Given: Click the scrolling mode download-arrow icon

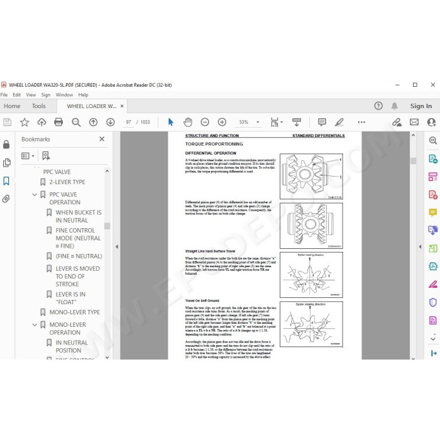Looking at the screenshot, I should [296, 122].
